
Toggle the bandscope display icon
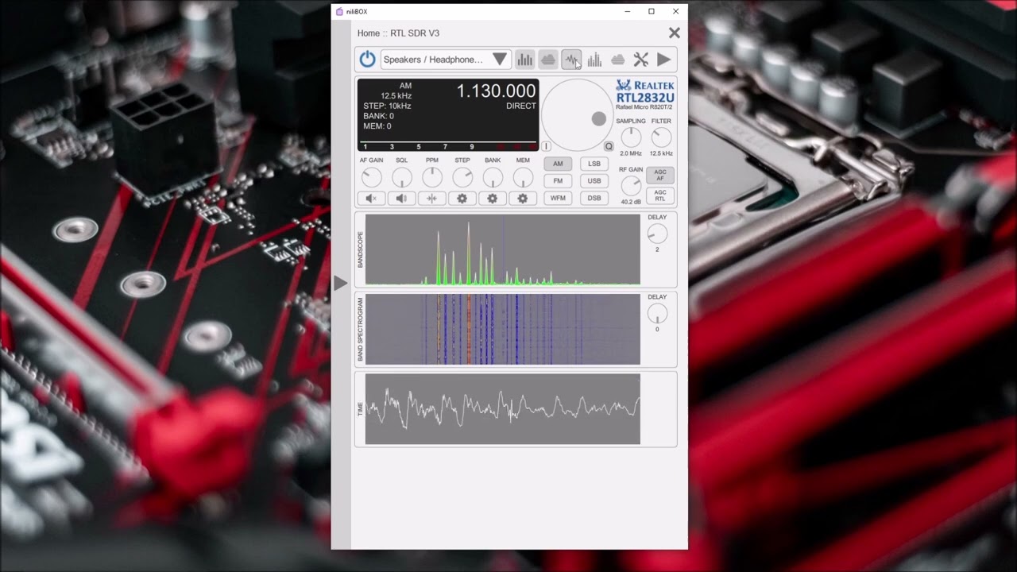(x=524, y=60)
